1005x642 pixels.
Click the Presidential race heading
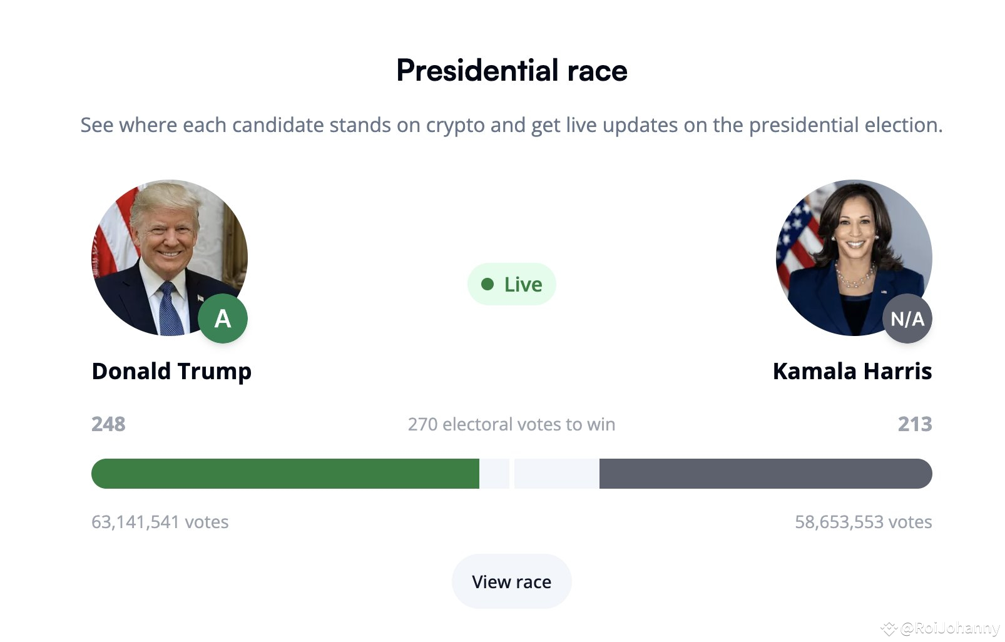(512, 70)
